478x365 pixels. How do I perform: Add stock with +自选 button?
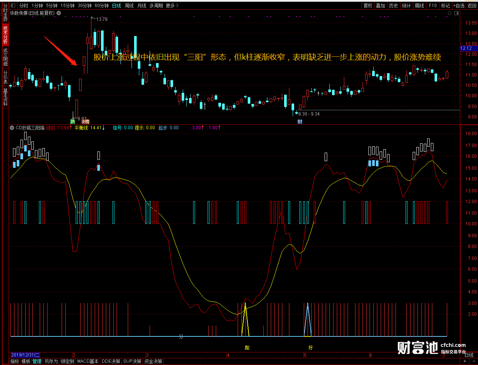[459, 6]
